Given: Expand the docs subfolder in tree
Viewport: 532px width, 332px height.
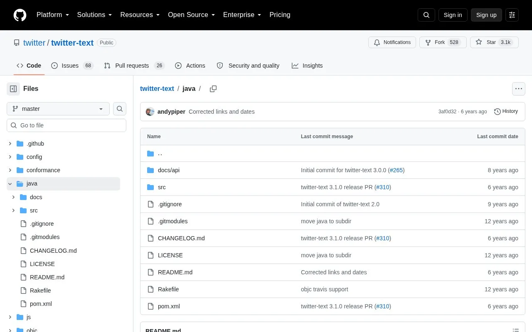Looking at the screenshot, I should coord(13,197).
